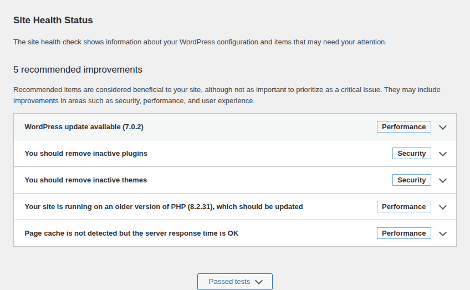Click the PHP (8.2.31) older version title
Viewport: 470px width, 290px height.
tap(164, 207)
